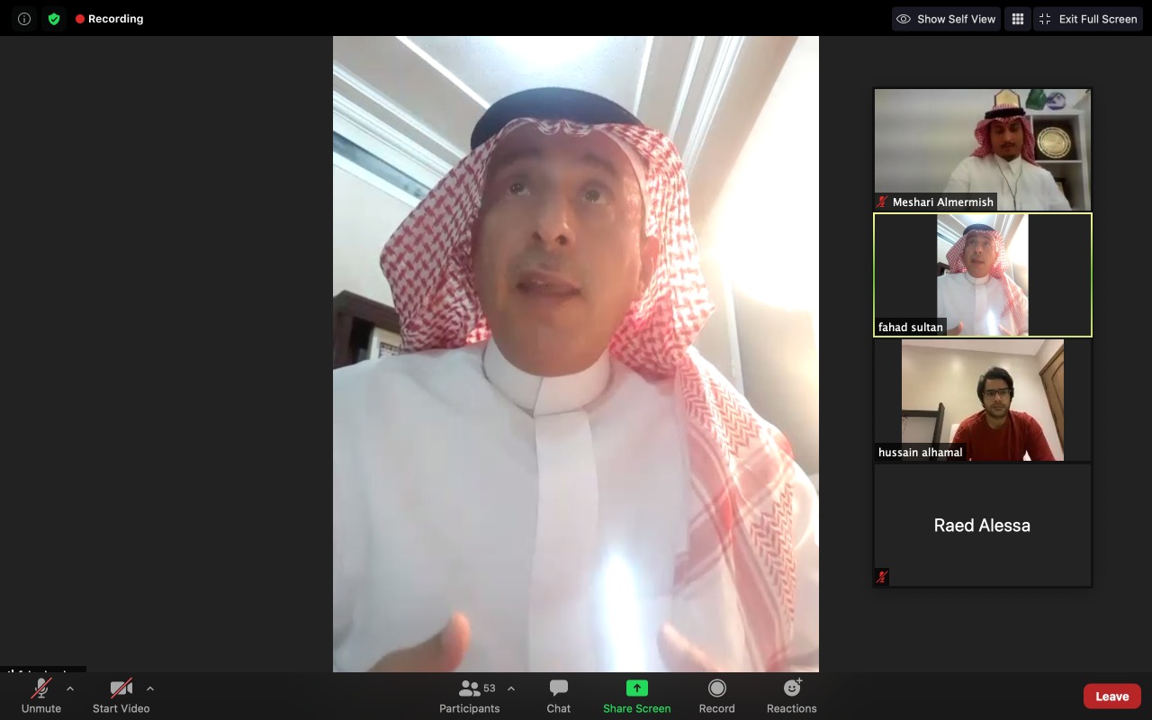The height and width of the screenshot is (720, 1152).
Task: Open the Chat panel
Action: 558,696
